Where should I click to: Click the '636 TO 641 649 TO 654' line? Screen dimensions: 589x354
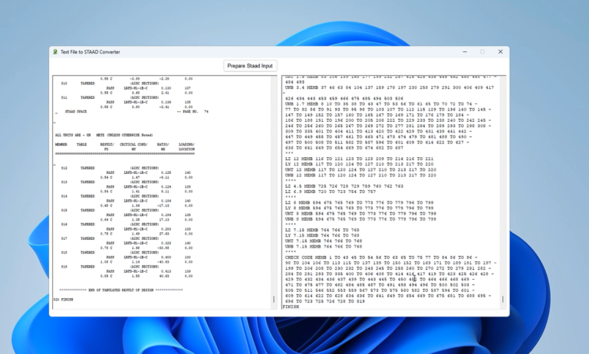[344, 148]
